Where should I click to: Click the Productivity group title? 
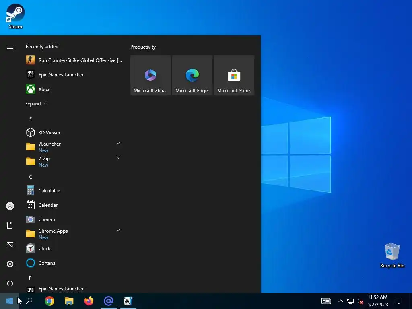tap(143, 47)
